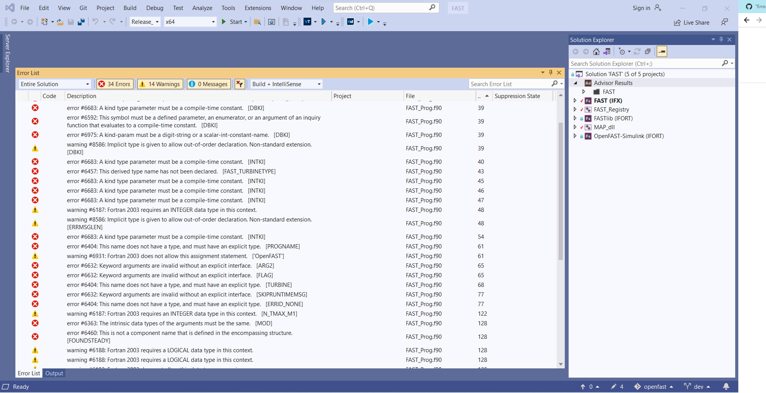The image size is (766, 393).
Task: Toggle display of the 34 Errors
Action: pyautogui.click(x=114, y=84)
